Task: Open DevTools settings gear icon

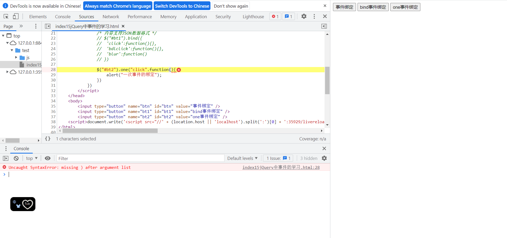Action: tap(304, 16)
